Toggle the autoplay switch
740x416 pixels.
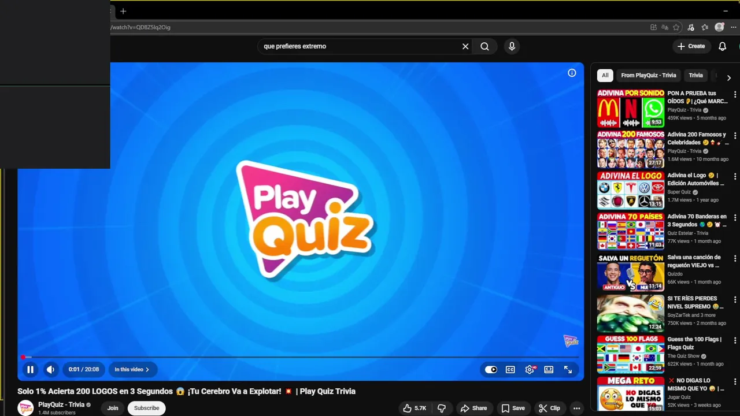tap(491, 370)
